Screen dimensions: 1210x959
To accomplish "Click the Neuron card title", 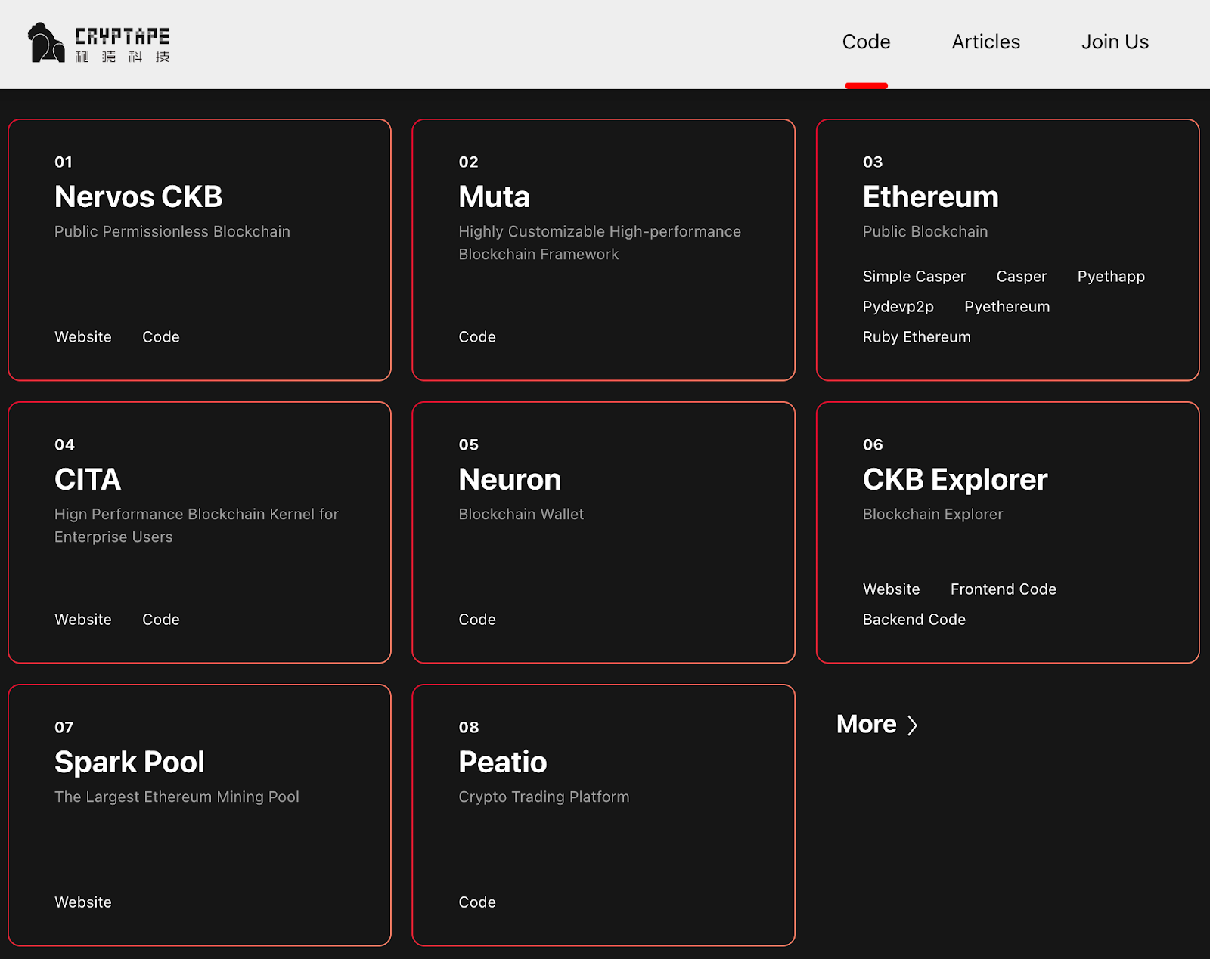I will pos(510,480).
